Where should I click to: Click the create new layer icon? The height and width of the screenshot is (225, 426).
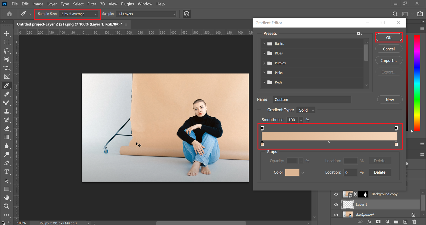pyautogui.click(x=405, y=222)
